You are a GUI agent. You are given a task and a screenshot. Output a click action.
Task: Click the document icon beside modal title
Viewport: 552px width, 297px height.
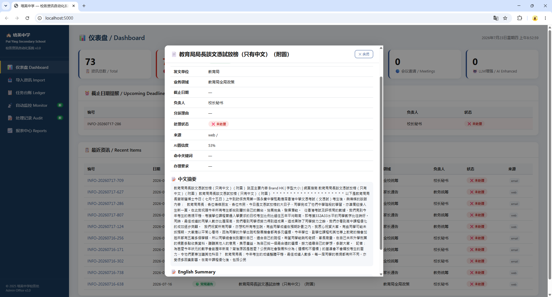coord(174,54)
